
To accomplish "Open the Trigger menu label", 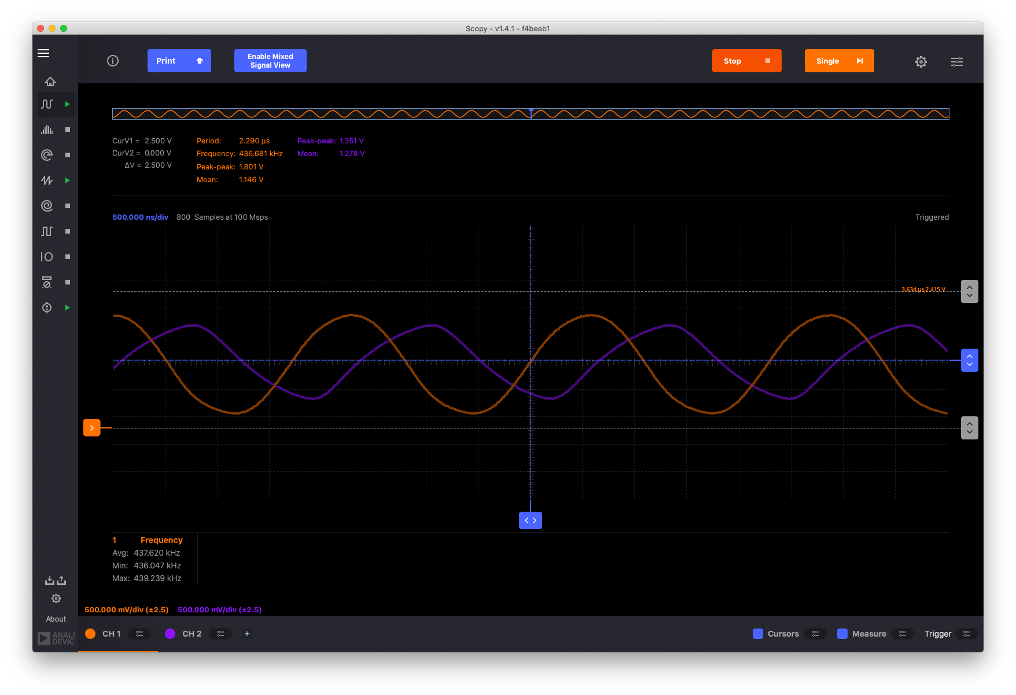I will pyautogui.click(x=938, y=634).
